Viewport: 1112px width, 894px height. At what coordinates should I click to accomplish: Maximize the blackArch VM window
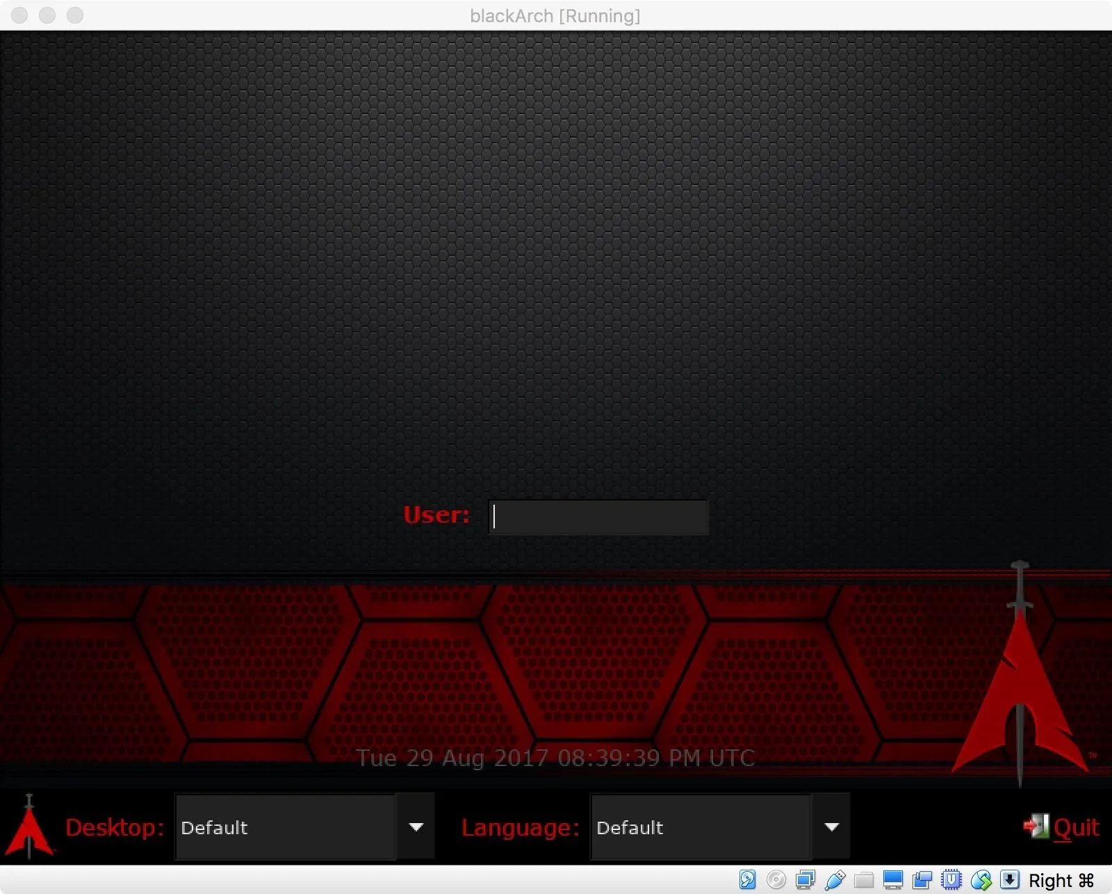pyautogui.click(x=75, y=15)
